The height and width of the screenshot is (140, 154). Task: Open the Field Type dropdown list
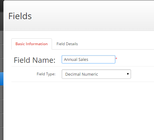[96, 74]
